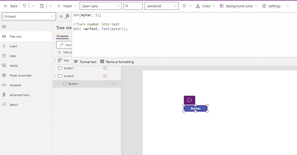This screenshot has width=297, height=155.
Task: Click the purple comment icon above the button
Action: 189,100
